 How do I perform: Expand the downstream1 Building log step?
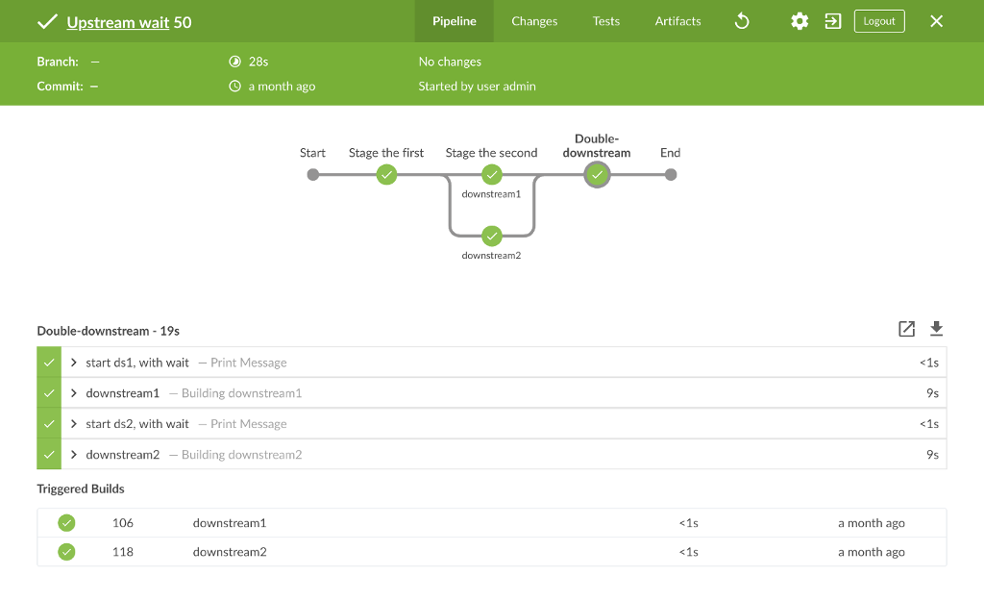(x=75, y=392)
